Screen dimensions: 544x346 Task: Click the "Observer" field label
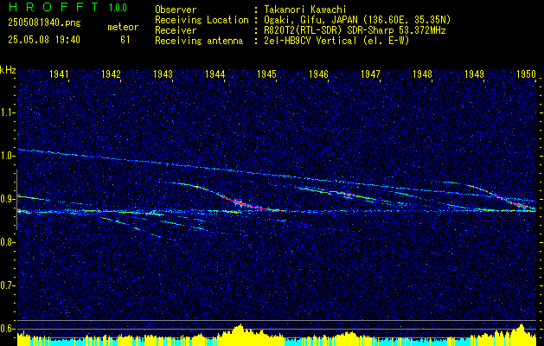click(176, 10)
